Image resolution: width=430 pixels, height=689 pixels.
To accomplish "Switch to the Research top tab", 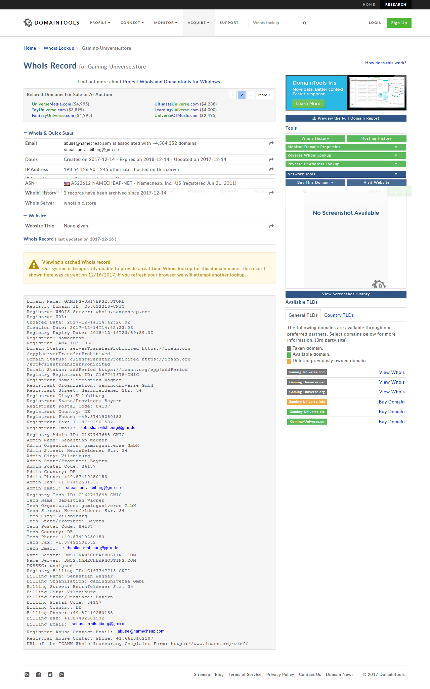I will [x=396, y=5].
